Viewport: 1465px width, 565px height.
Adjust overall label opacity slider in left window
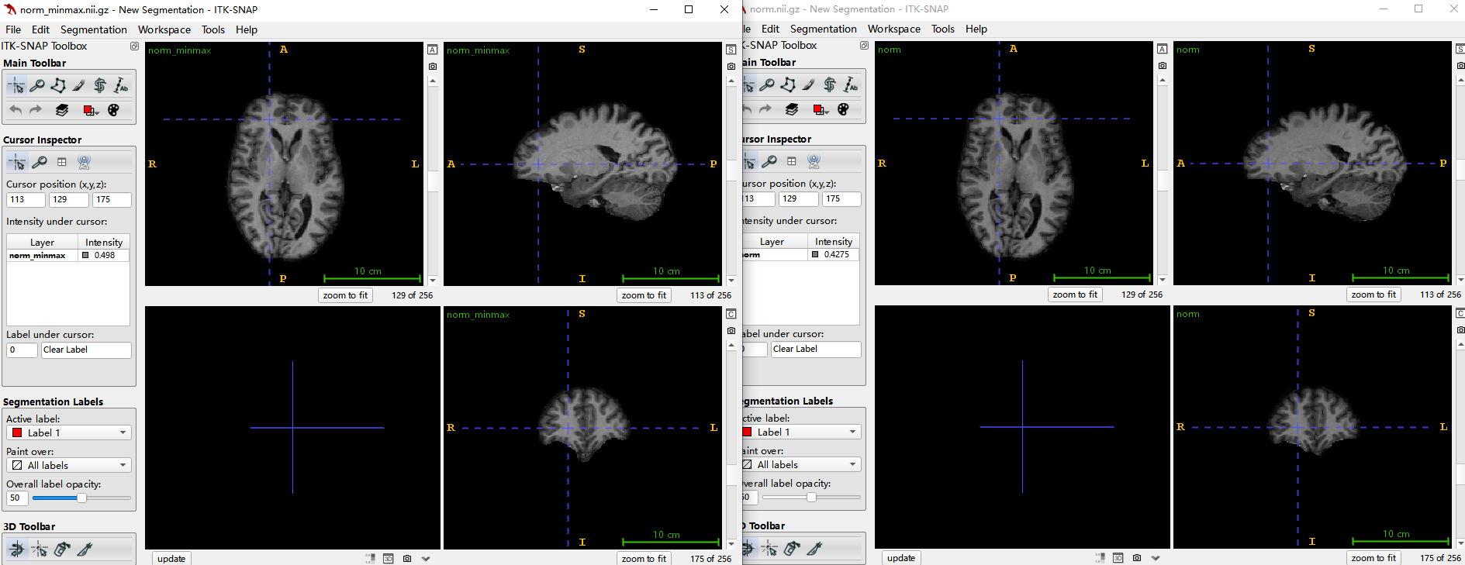[x=81, y=498]
